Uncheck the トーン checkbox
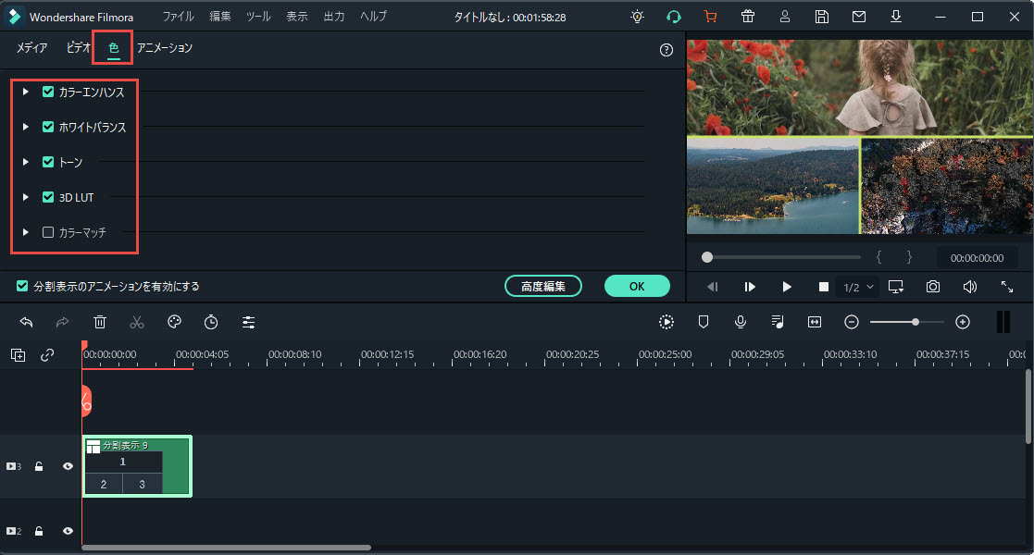 click(48, 162)
